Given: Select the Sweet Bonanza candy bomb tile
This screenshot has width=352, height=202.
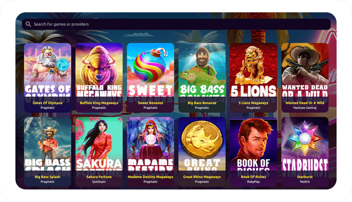Looking at the screenshot, I should [150, 78].
